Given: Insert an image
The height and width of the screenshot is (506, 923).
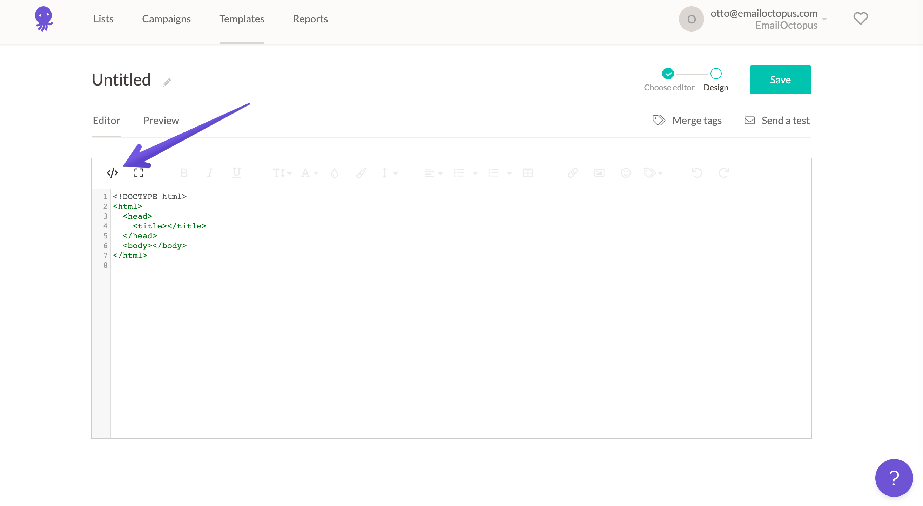Looking at the screenshot, I should tap(599, 173).
